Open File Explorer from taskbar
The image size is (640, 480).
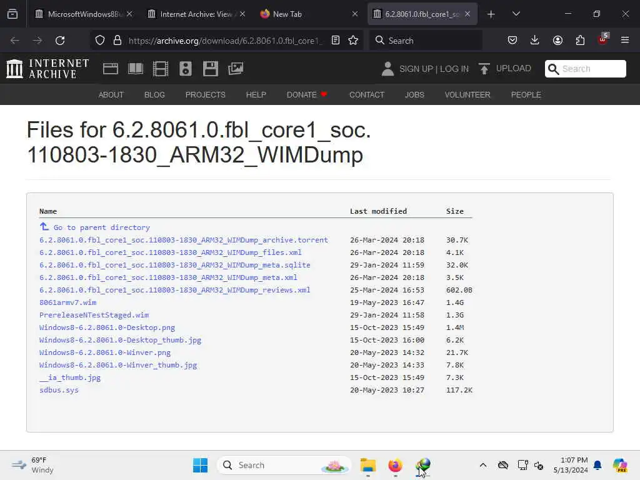[367, 465]
